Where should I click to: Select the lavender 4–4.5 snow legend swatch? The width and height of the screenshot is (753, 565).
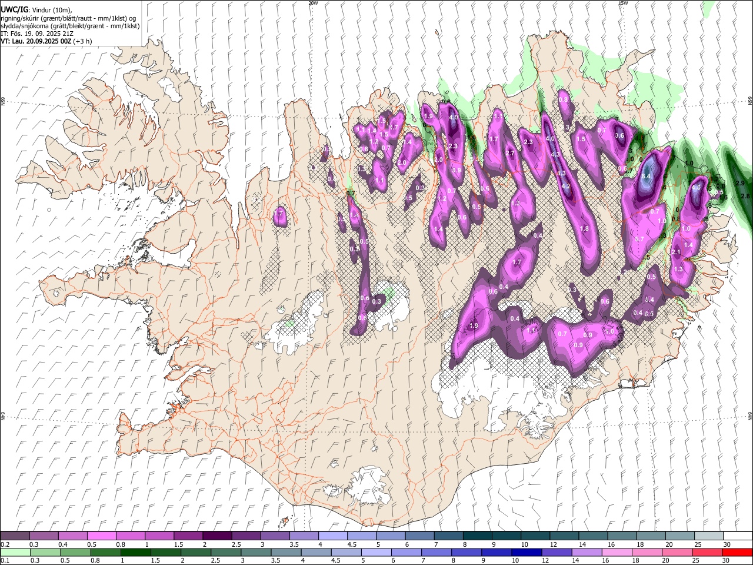[x=332, y=536]
